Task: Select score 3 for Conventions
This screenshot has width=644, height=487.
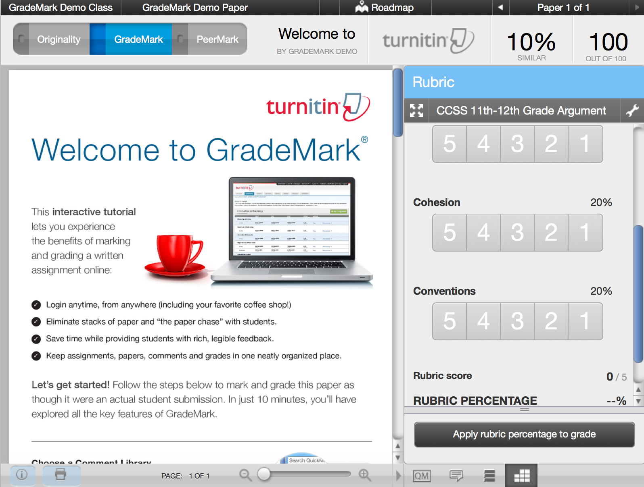Action: coord(517,321)
